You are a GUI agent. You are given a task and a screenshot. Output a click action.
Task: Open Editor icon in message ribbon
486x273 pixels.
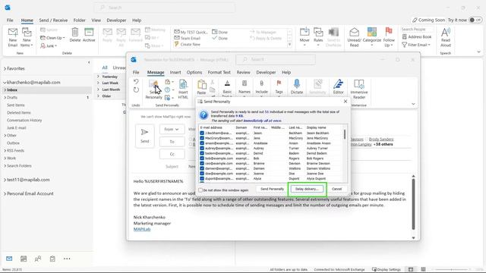pos(338,84)
